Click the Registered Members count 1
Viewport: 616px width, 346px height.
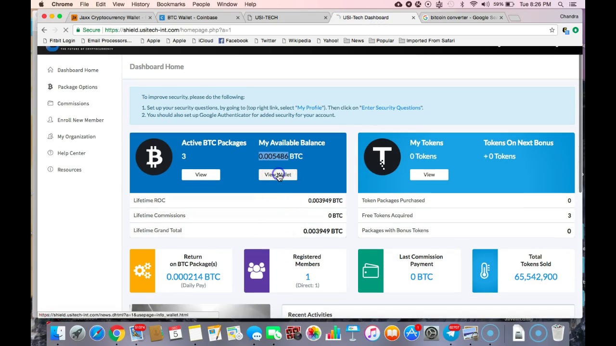[308, 277]
